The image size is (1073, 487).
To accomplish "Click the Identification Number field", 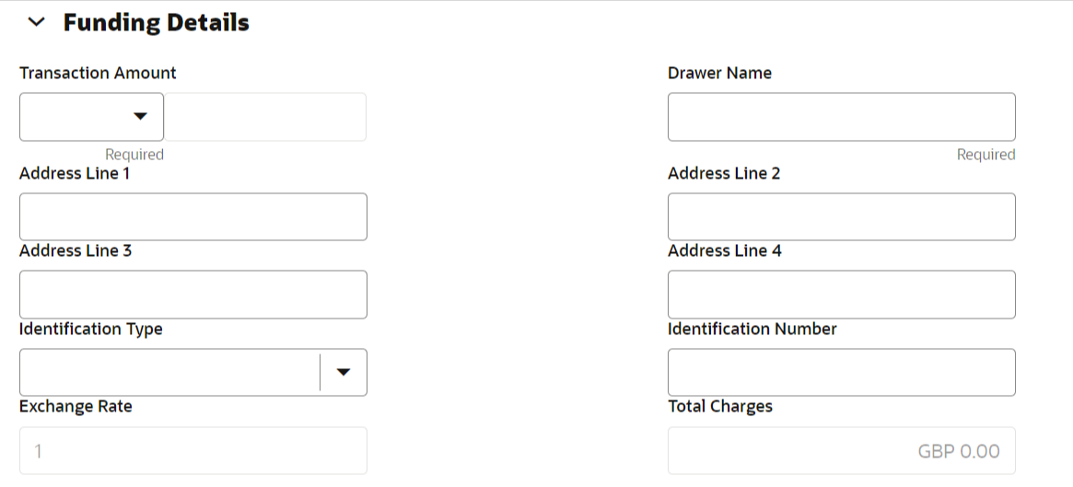I will (x=841, y=372).
